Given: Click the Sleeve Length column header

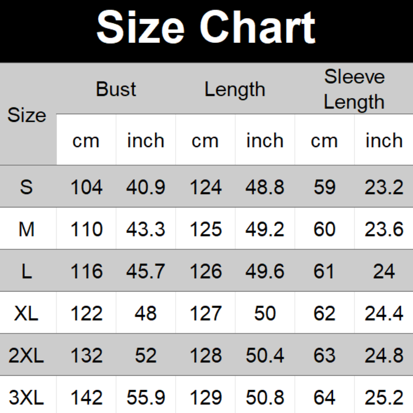Looking at the screenshot, I should 354,89.
